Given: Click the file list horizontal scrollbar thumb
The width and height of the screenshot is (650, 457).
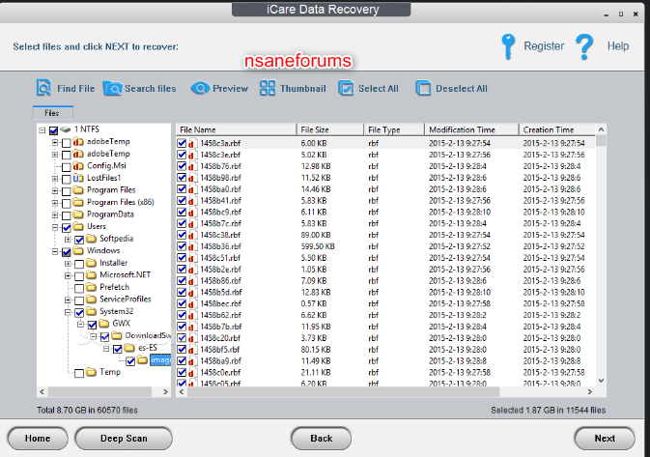Looking at the screenshot, I should click(343, 391).
